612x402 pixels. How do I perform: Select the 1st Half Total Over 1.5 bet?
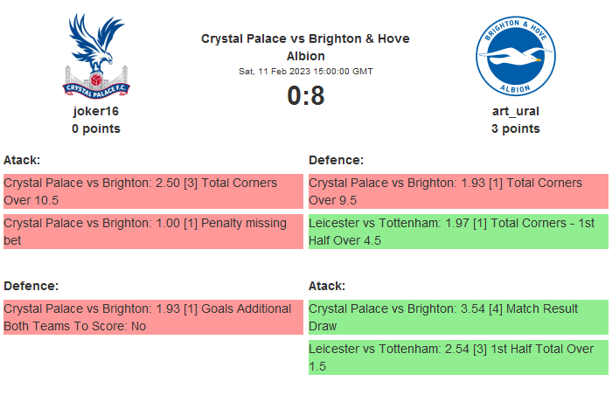pos(458,357)
